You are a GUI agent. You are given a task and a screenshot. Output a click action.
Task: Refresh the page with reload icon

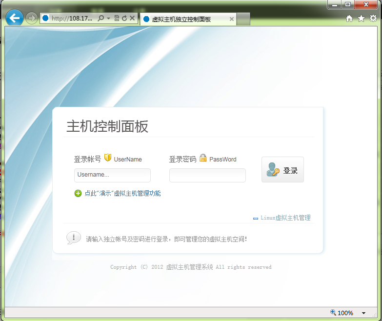(124, 19)
